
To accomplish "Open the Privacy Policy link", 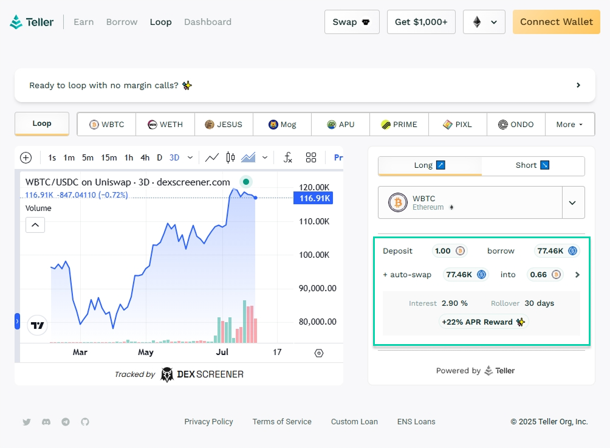I will pyautogui.click(x=208, y=422).
